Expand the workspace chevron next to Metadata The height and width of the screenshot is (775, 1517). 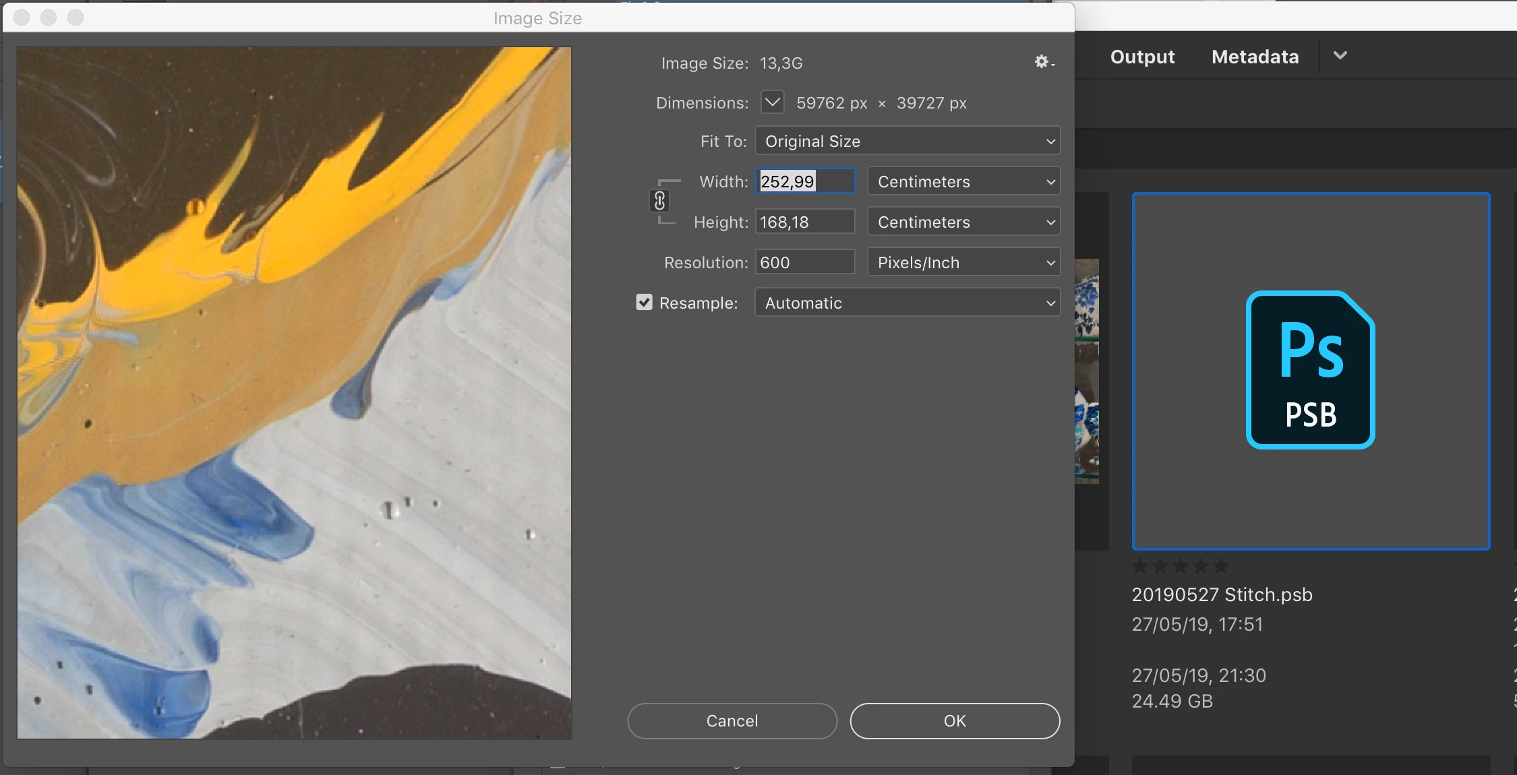pos(1340,56)
